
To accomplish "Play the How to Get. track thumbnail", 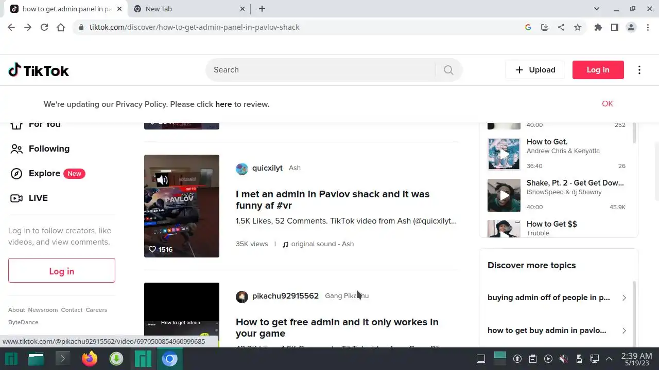I will point(504,154).
